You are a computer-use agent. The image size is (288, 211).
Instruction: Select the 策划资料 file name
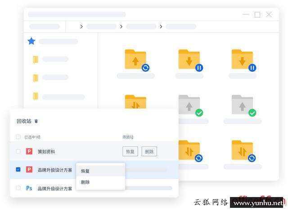click(46, 151)
